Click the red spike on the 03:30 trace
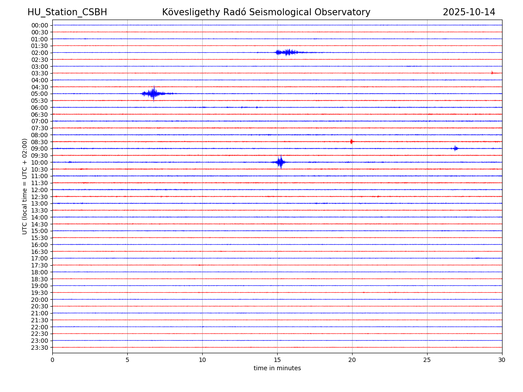This screenshot has height=392, width=523. point(492,73)
